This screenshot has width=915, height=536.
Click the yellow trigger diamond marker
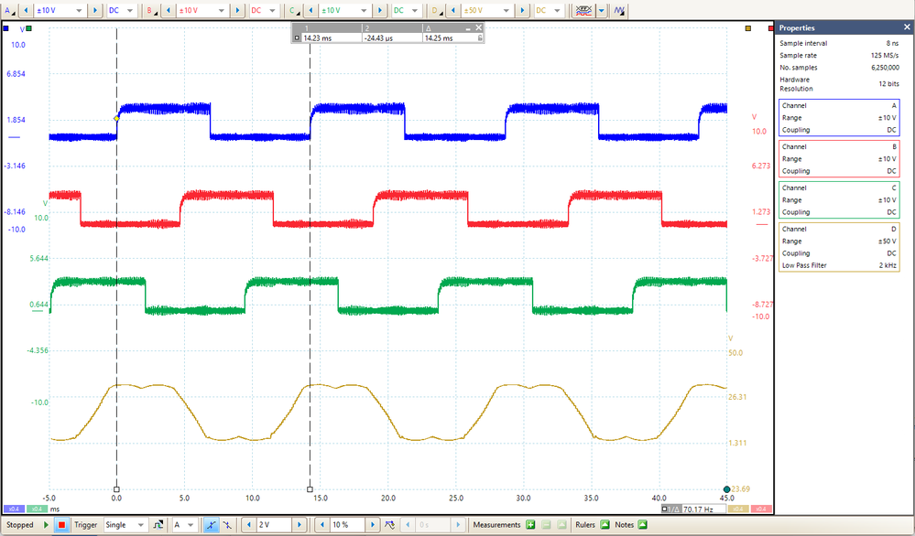point(116,118)
